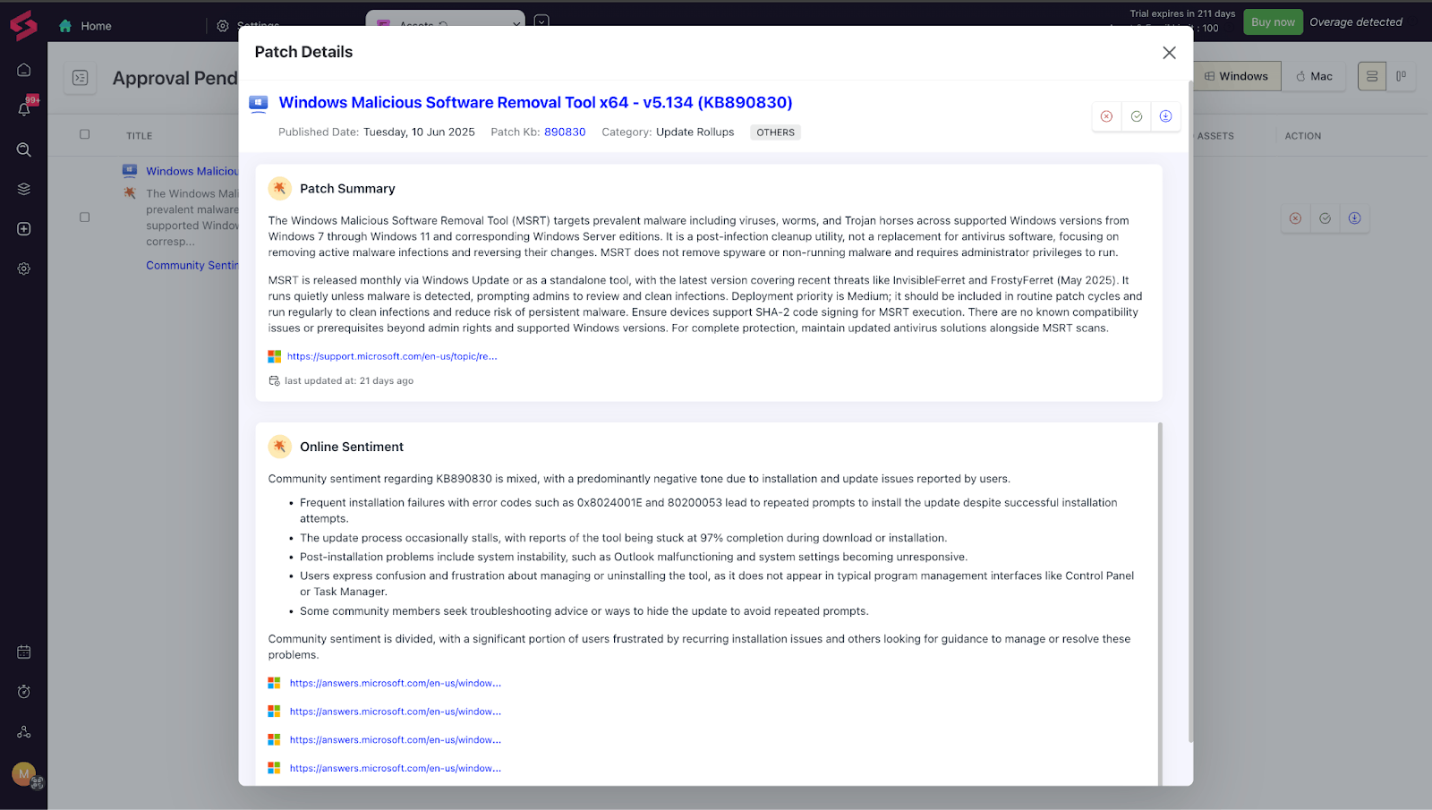This screenshot has height=810, width=1432.
Task: Open the user avatar M profile
Action: [x=24, y=773]
